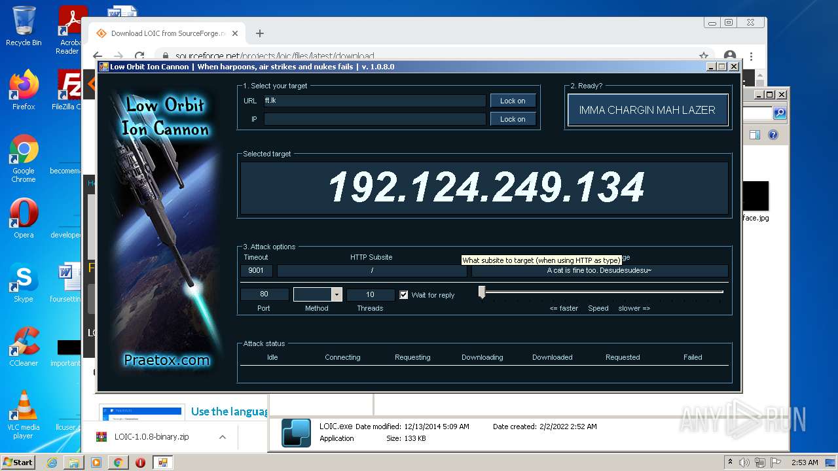Screen dimensions: 838x471
Task: Open Recycle Bin desktop icon
Action: tap(24, 26)
